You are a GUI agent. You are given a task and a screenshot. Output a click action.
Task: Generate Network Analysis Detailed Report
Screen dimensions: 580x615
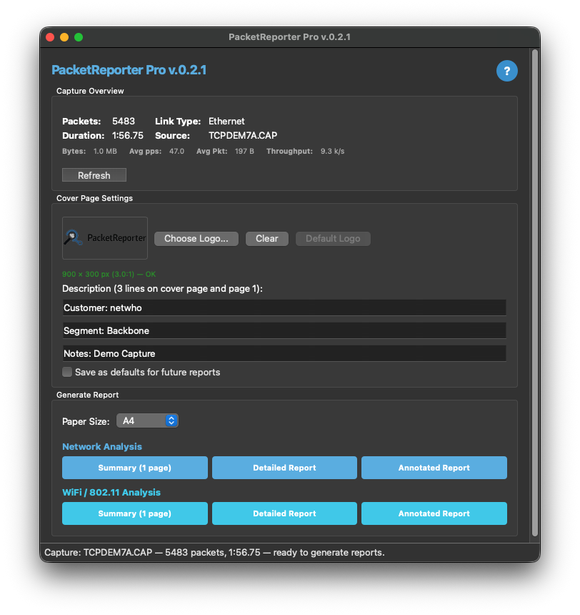284,468
